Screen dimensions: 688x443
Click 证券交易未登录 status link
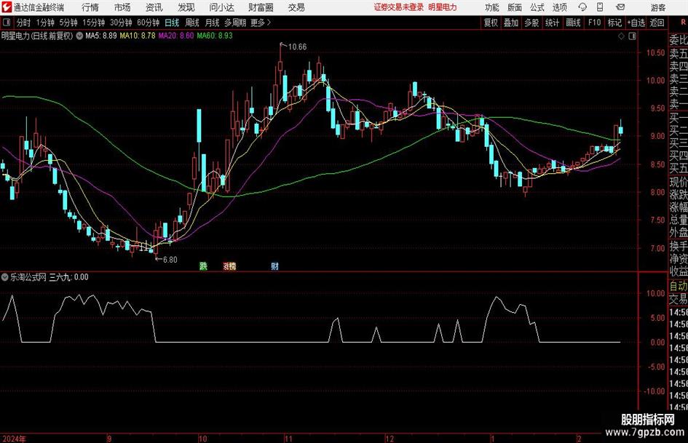(x=399, y=7)
